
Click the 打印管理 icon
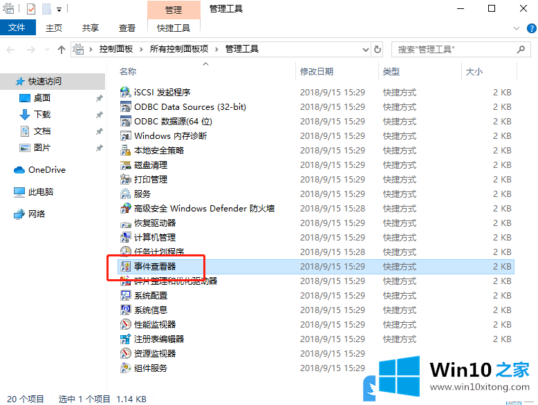pyautogui.click(x=126, y=180)
